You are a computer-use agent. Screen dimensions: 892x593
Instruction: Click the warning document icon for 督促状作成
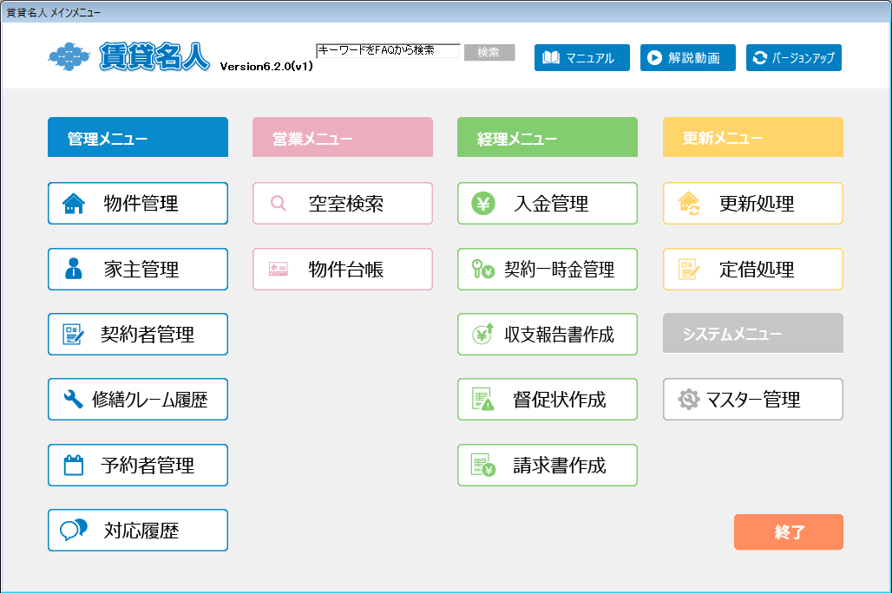[482, 400]
